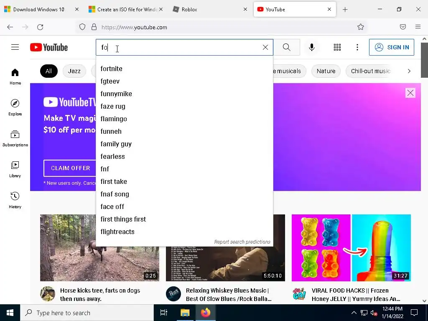Choose the fgteev suggestion

click(184, 82)
